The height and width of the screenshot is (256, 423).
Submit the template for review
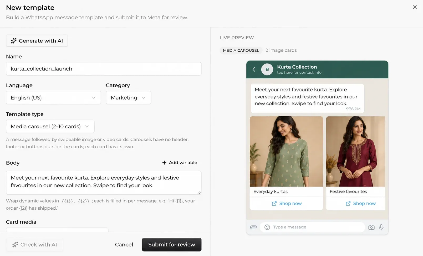[172, 244]
